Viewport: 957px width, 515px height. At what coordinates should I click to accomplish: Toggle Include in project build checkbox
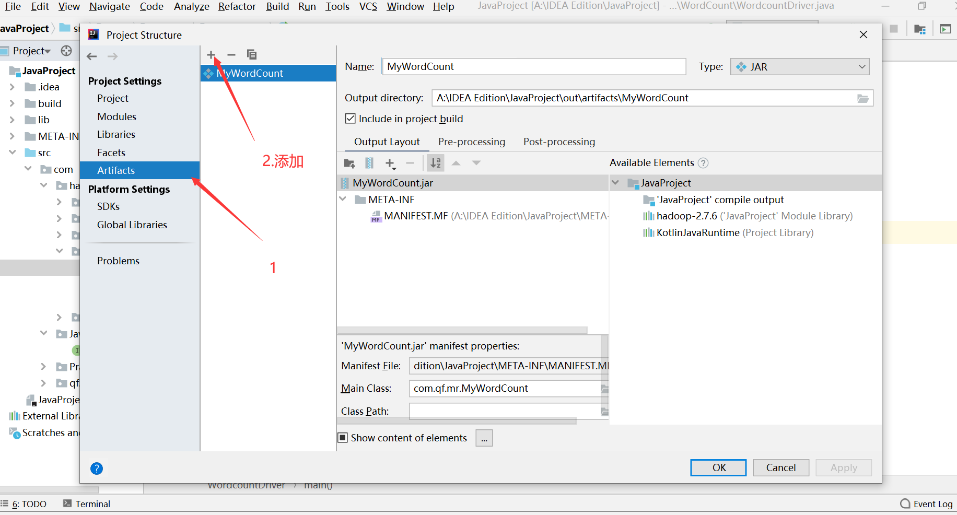tap(351, 119)
